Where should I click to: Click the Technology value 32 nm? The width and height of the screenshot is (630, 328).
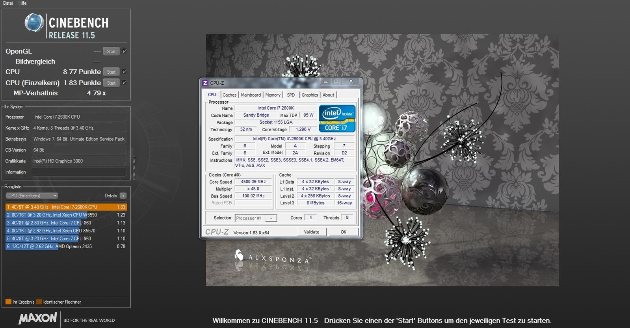point(246,129)
